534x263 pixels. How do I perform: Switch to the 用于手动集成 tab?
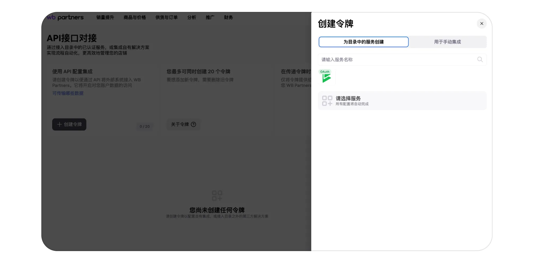pos(447,42)
